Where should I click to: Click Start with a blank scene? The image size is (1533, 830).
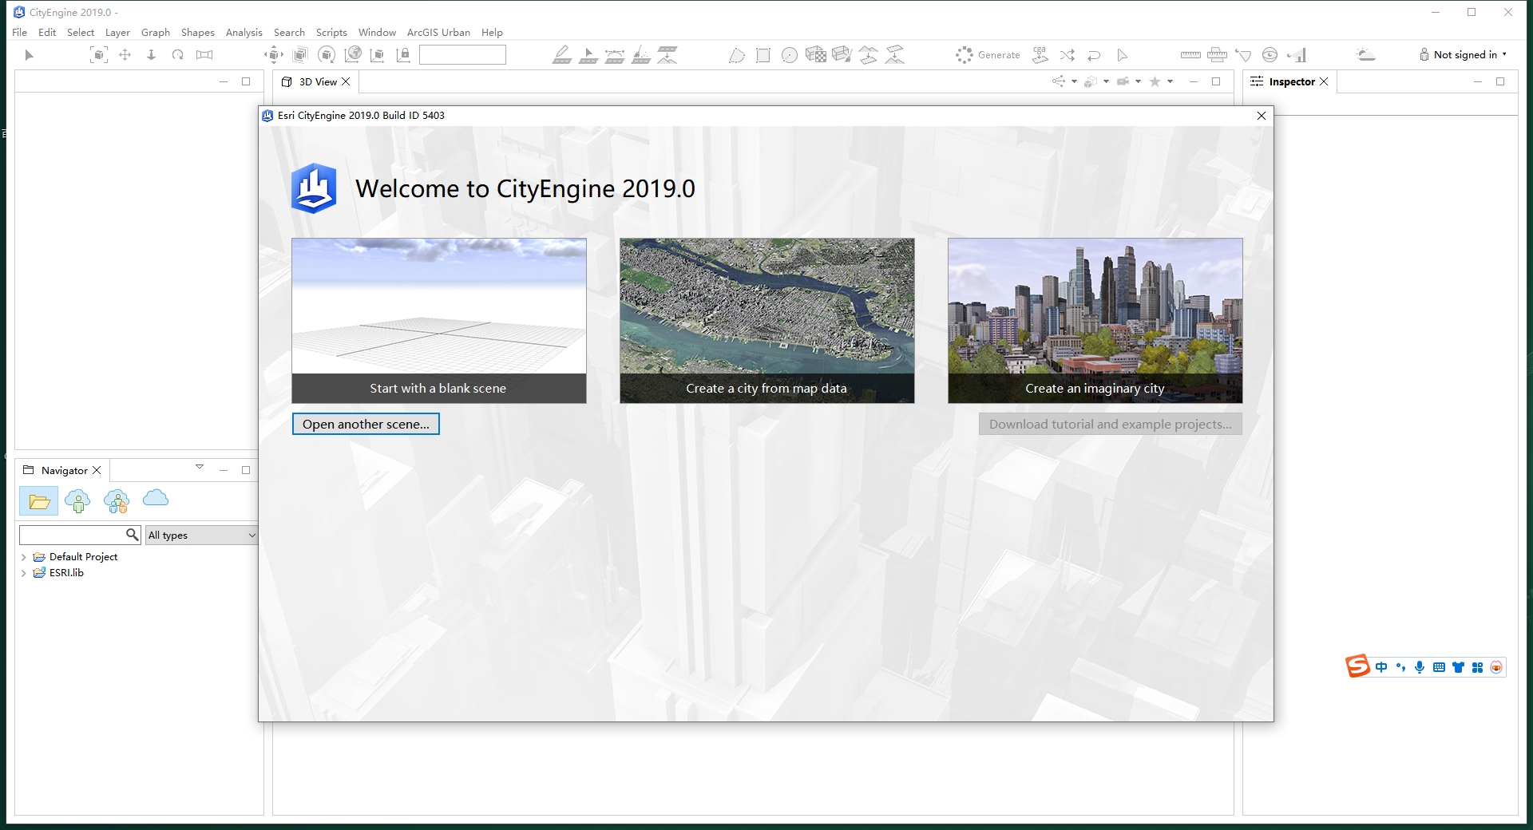[x=439, y=320]
